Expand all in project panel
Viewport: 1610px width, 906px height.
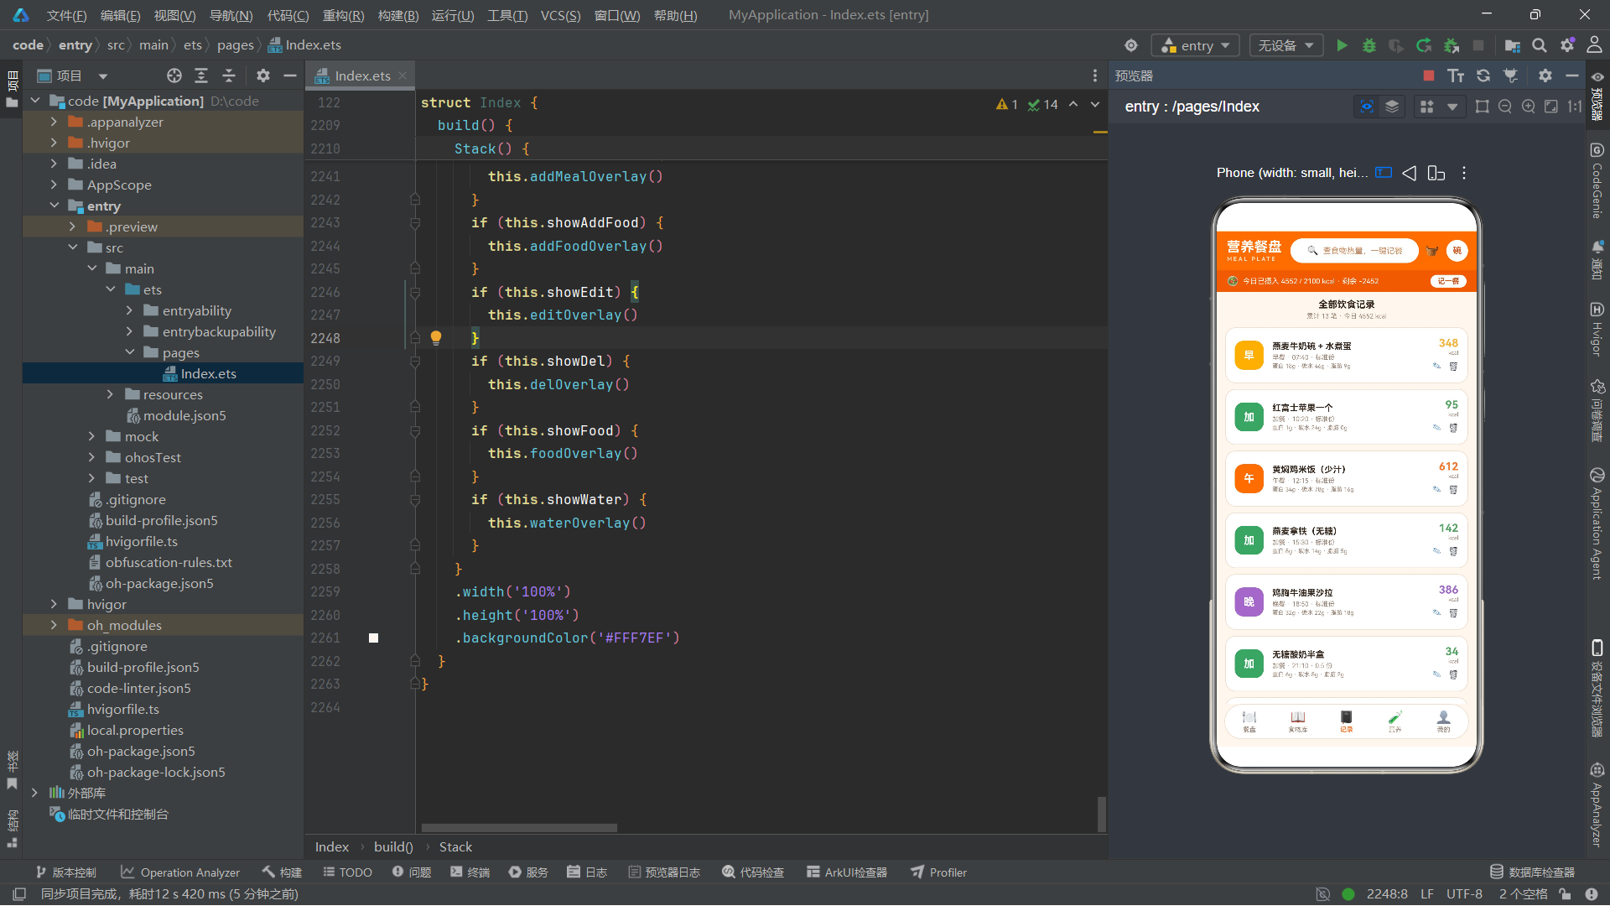coord(201,75)
